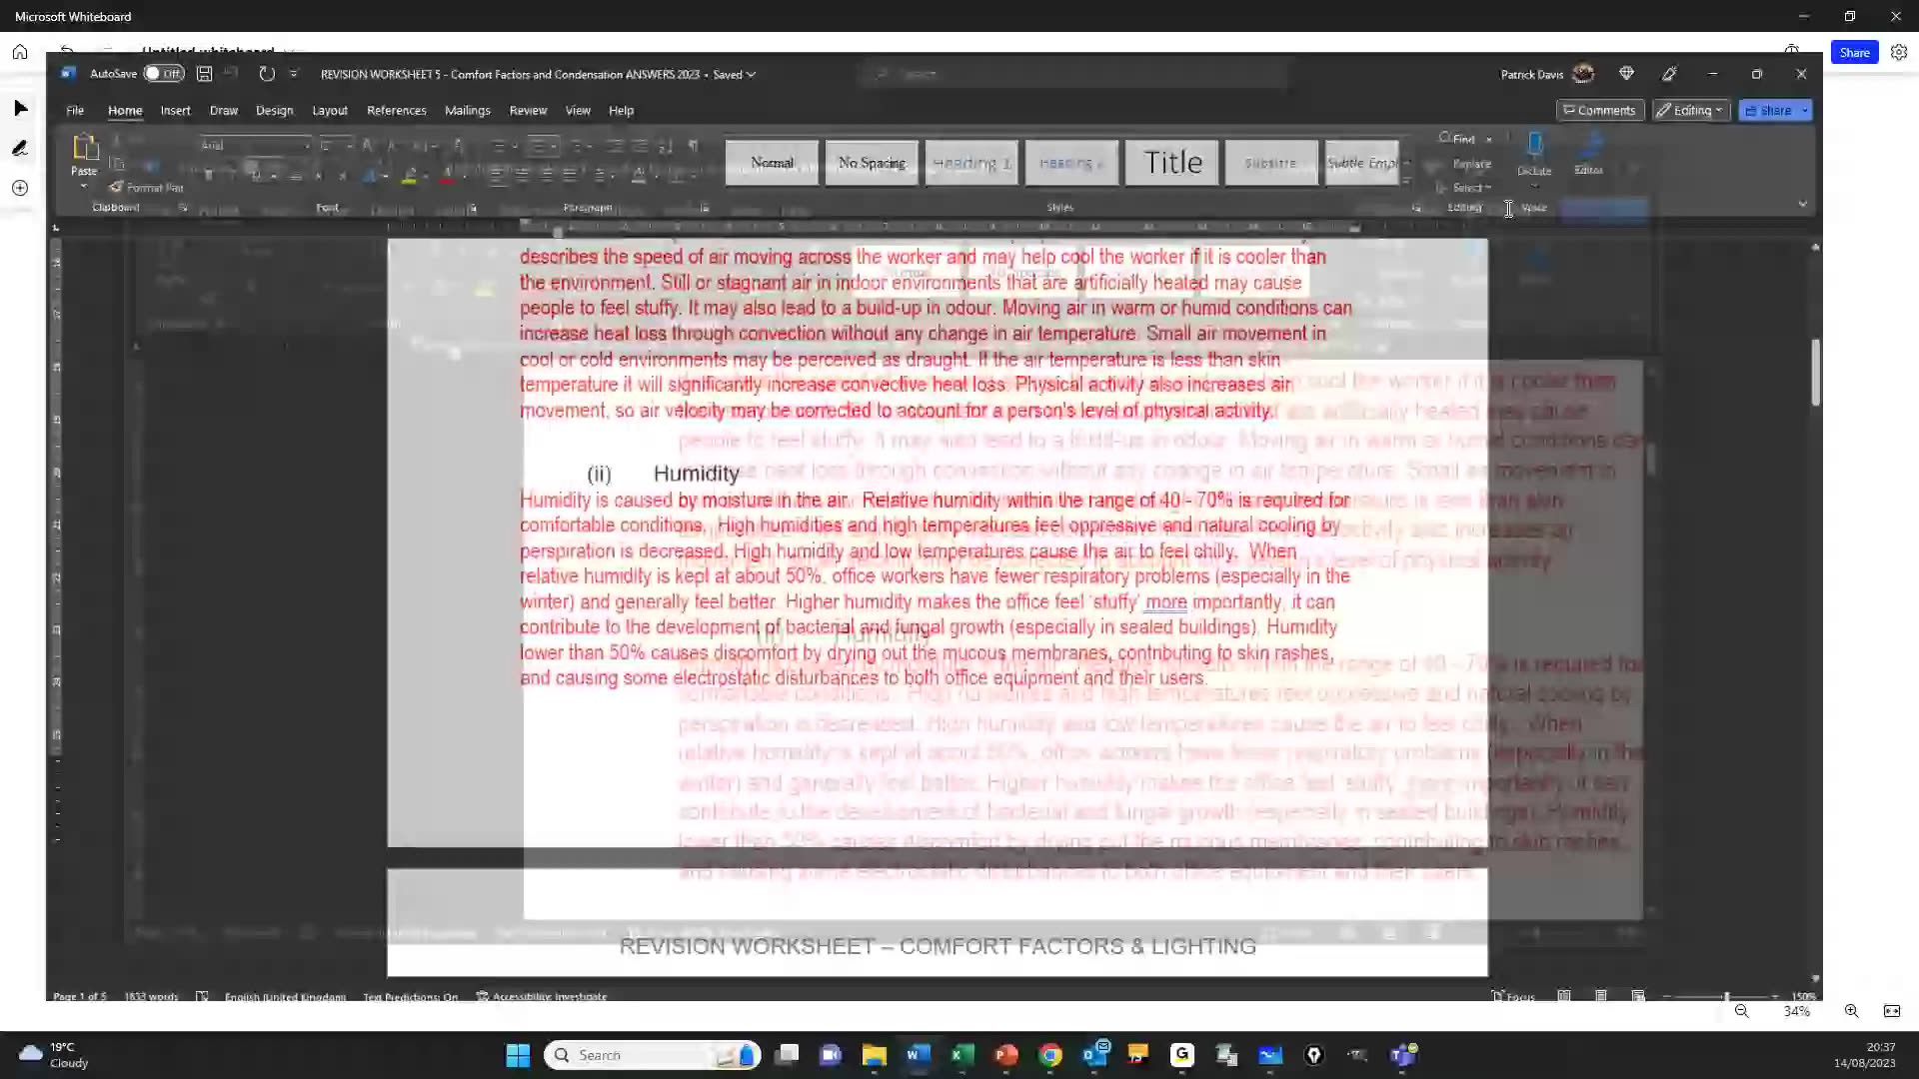Click the Share button
Screen dimensions: 1919x1079
(1855, 52)
